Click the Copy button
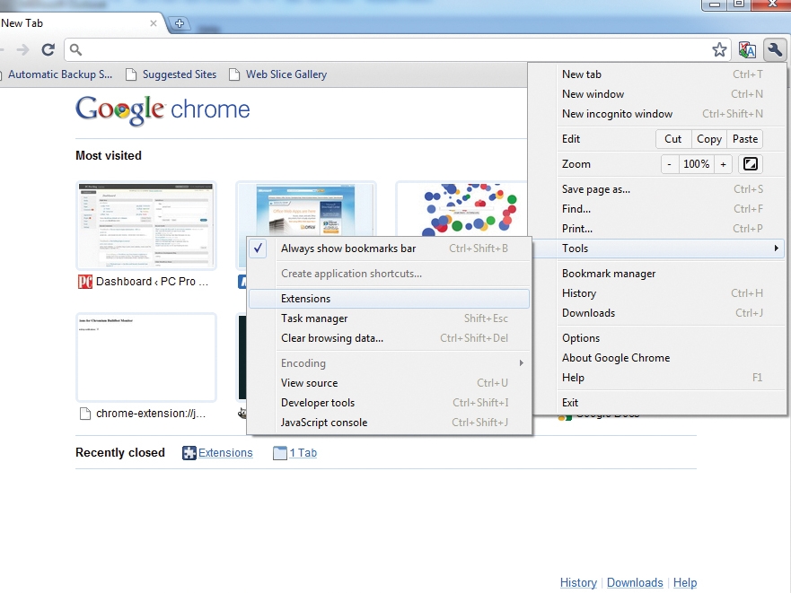Screen dimensions: 791x593 point(708,139)
